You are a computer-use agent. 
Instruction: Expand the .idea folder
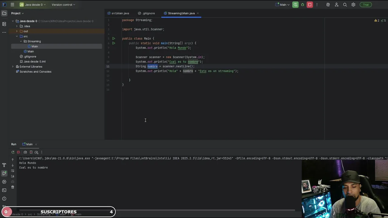pos(17,26)
